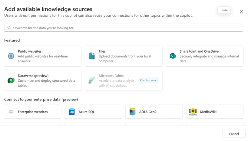Click the ADLS Gen2 storage icon
Image resolution: width=248 pixels, height=141 pixels.
point(132,112)
